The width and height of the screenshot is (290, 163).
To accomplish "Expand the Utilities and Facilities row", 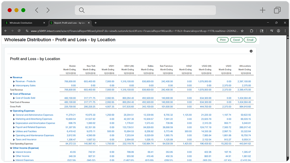I will click(14, 131).
